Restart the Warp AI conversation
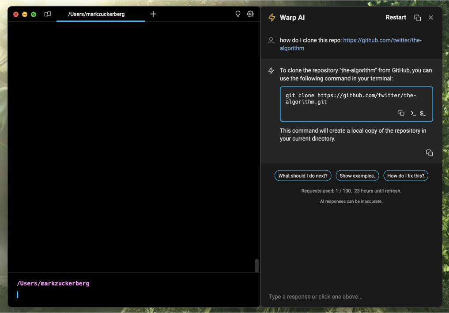 point(396,18)
